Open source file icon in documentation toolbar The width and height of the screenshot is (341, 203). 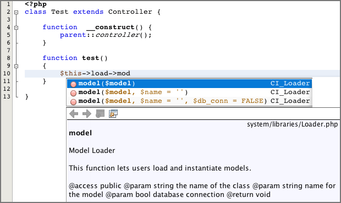tap(113, 113)
